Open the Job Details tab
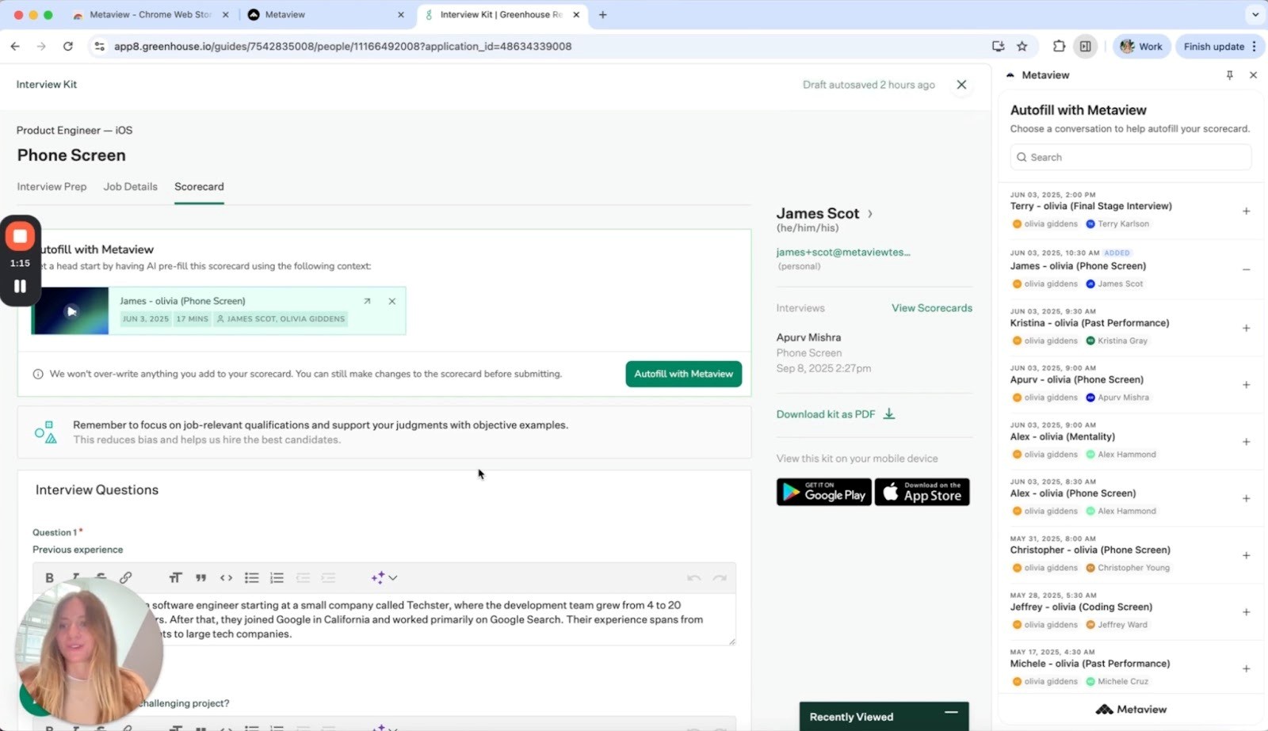The height and width of the screenshot is (731, 1268). [130, 187]
